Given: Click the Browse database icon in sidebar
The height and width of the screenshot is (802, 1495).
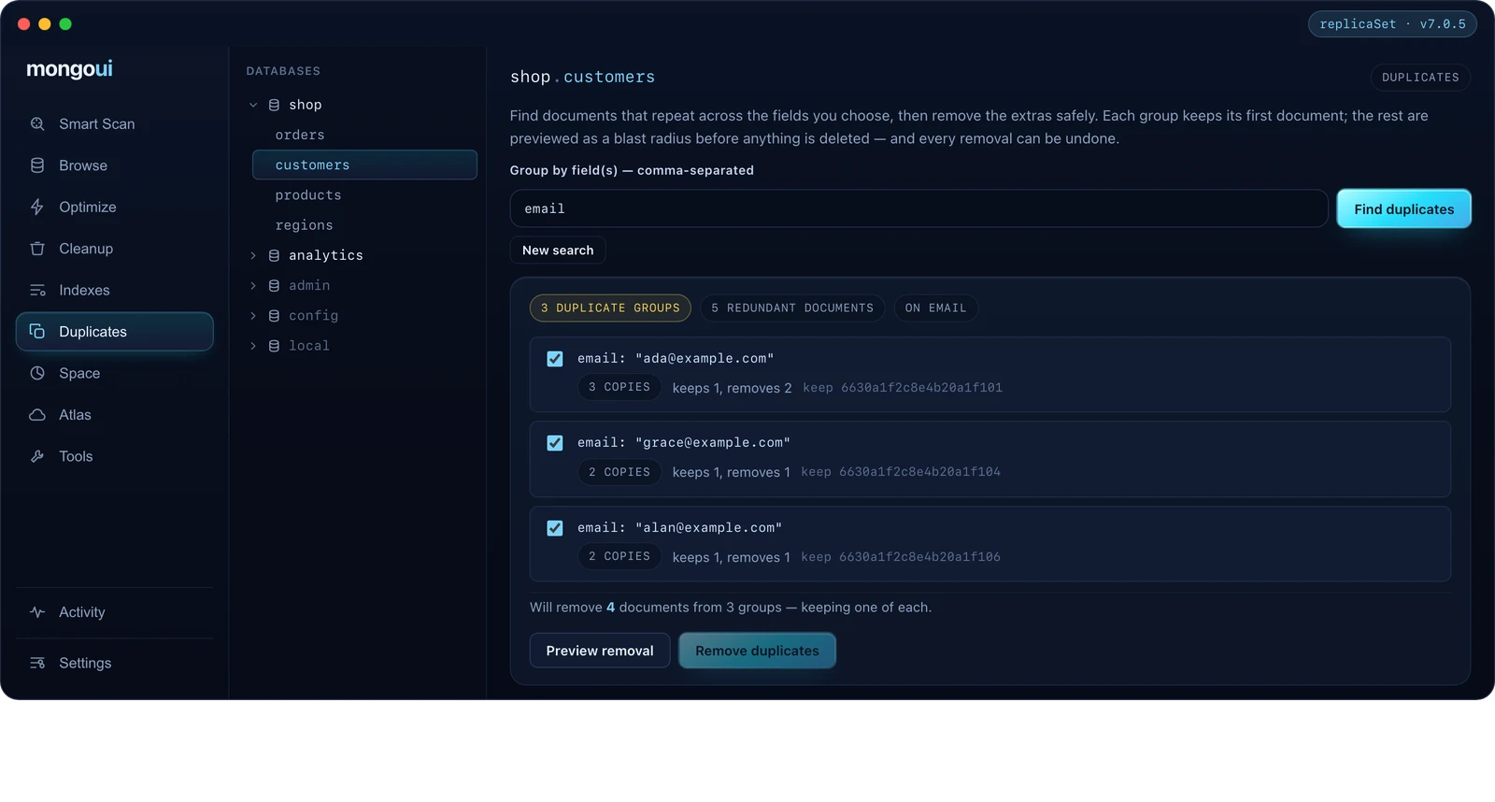Looking at the screenshot, I should click(x=37, y=165).
